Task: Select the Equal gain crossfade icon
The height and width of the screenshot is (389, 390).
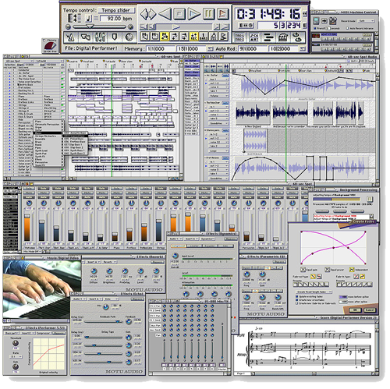Action: (303, 270)
